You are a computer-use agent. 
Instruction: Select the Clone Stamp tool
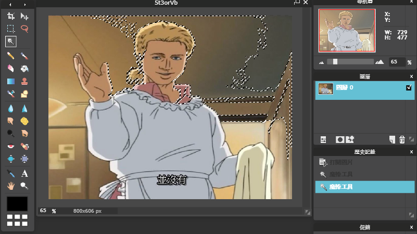[24, 81]
